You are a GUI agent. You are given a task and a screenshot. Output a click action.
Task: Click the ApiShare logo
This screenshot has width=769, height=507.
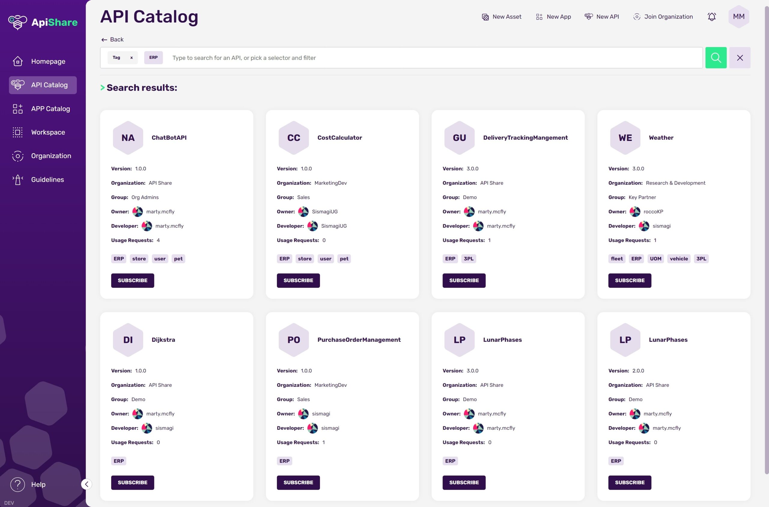click(43, 22)
